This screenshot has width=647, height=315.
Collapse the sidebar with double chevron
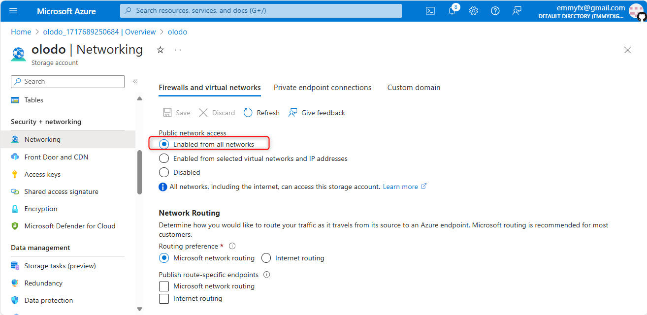(x=135, y=81)
